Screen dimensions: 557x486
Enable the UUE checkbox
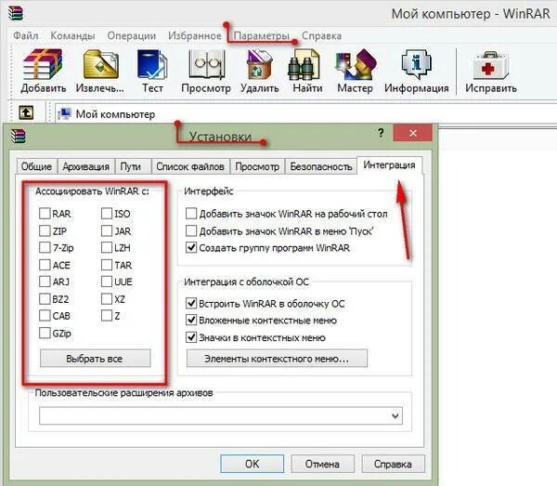click(x=107, y=282)
